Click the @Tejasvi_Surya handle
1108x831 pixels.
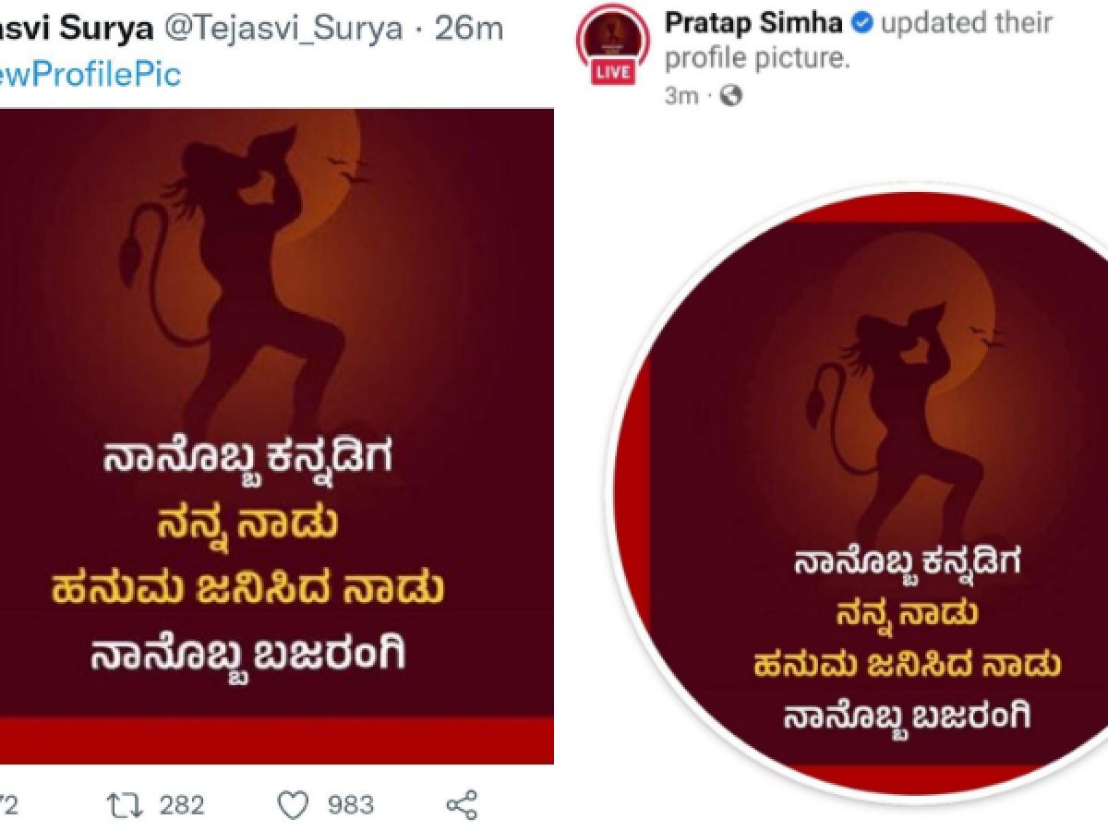283,29
